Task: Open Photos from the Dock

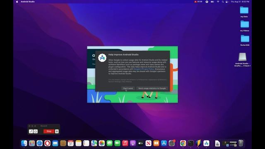Action: (x=102, y=143)
